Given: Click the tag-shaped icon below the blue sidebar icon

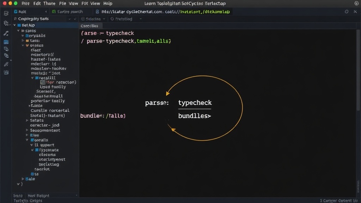Looking at the screenshot, I should coord(6,49).
